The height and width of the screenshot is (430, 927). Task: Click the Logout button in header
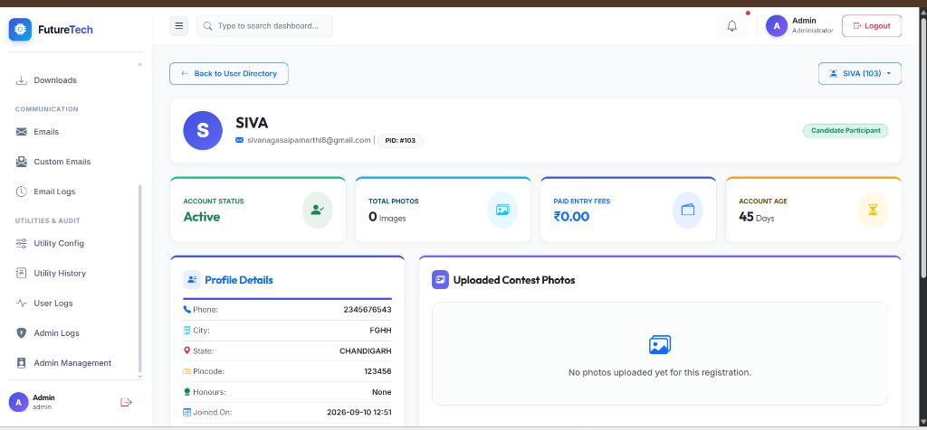coord(872,26)
